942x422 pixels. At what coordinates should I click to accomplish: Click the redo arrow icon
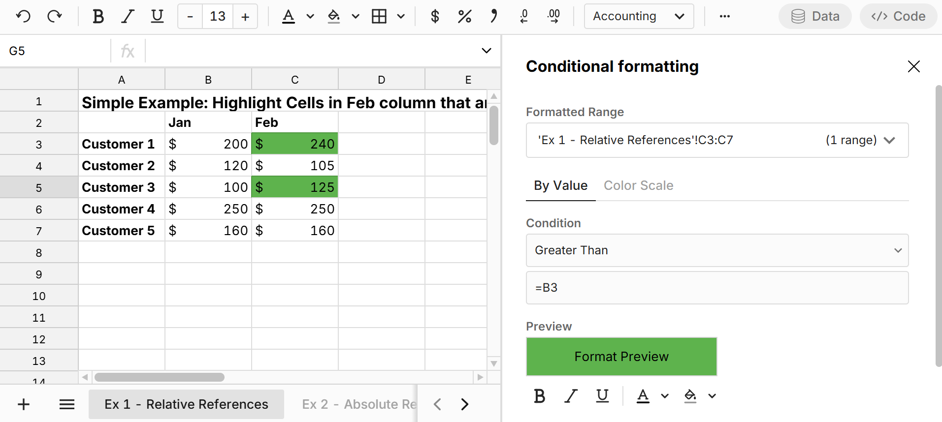tap(55, 17)
